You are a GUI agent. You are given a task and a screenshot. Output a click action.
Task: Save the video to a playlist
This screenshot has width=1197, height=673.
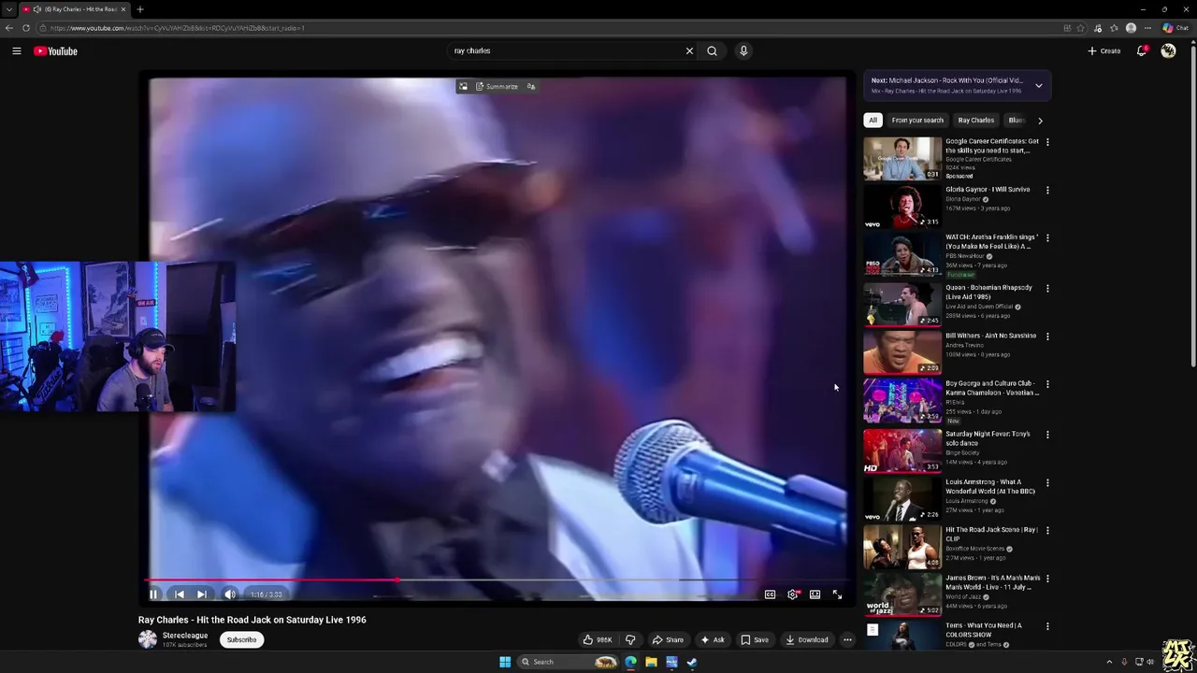755,640
